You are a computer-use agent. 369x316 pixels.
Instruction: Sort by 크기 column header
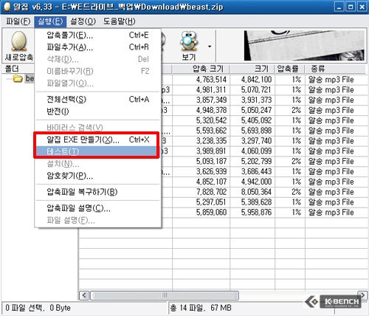point(252,69)
